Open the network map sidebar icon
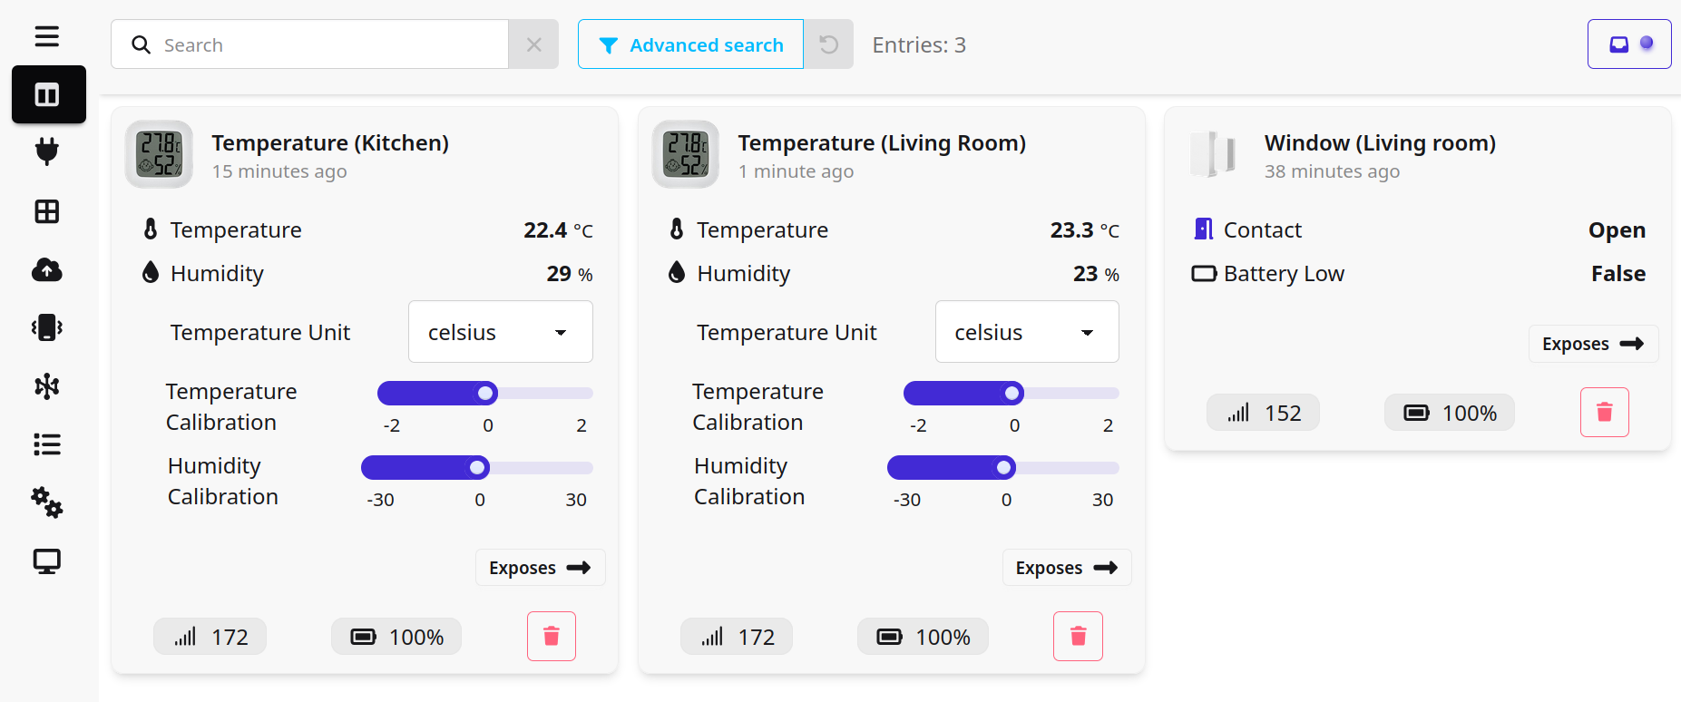 pyautogui.click(x=47, y=386)
